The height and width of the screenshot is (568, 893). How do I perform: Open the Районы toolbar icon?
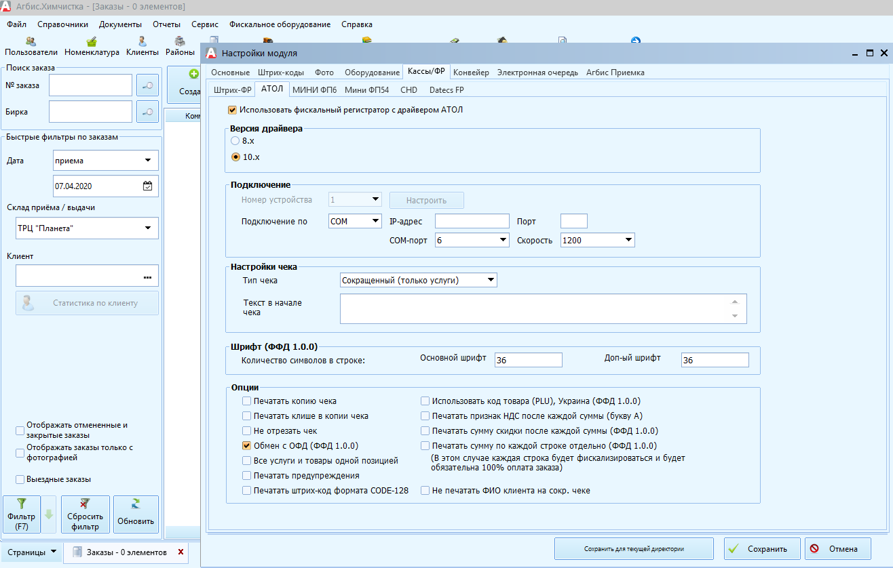(x=180, y=46)
